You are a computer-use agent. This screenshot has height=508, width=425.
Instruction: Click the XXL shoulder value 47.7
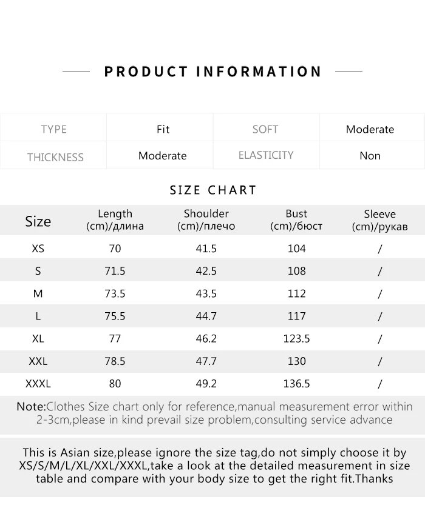pyautogui.click(x=206, y=361)
